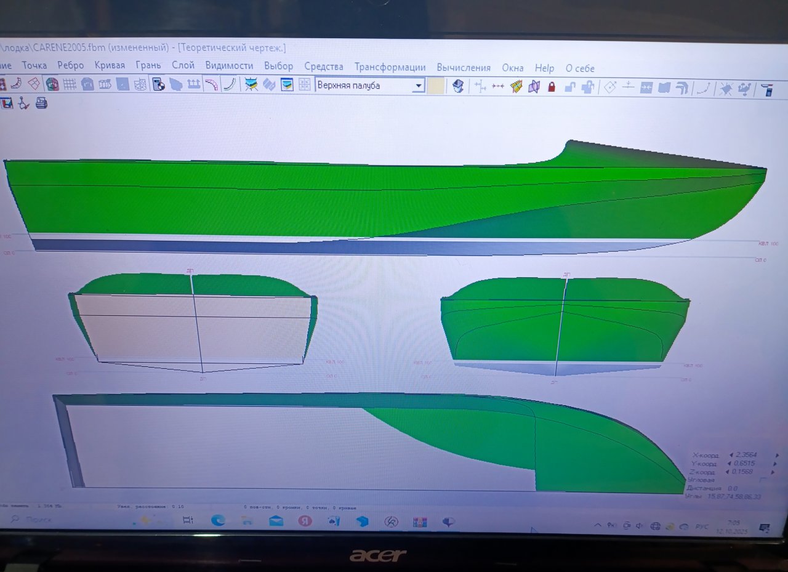
Task: Open Microsoft Edge from the taskbar
Action: pyautogui.click(x=218, y=520)
